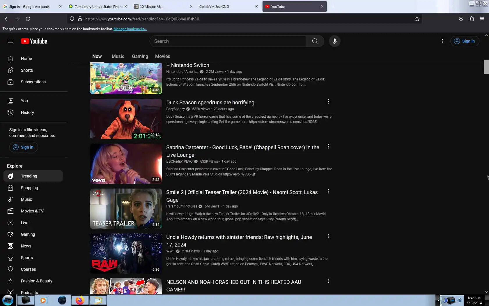Open the Windows Start menu
The height and width of the screenshot is (306, 489).
(8, 300)
